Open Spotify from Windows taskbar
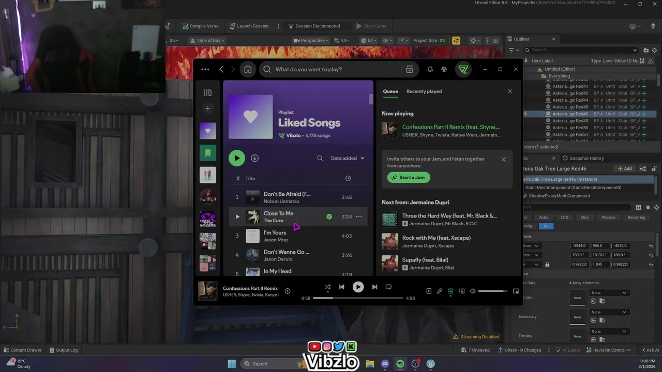Screen dimensions: 662x372 400,364
